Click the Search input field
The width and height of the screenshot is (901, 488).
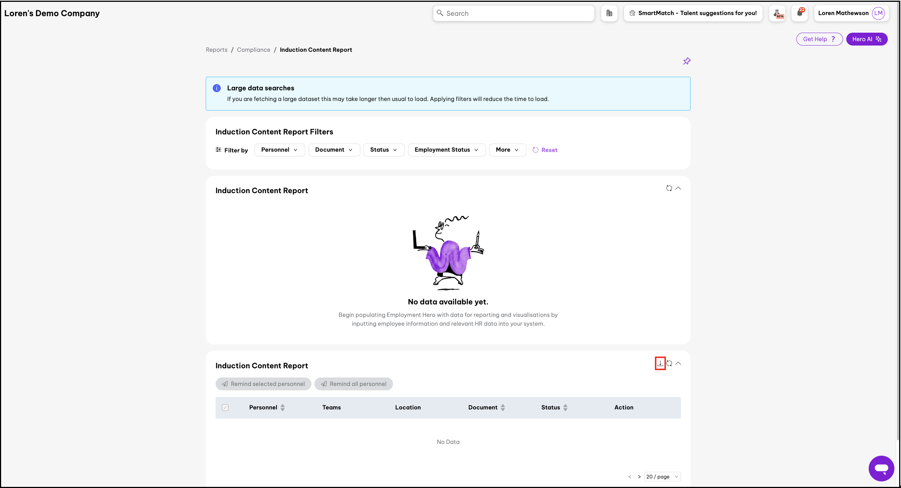(513, 13)
